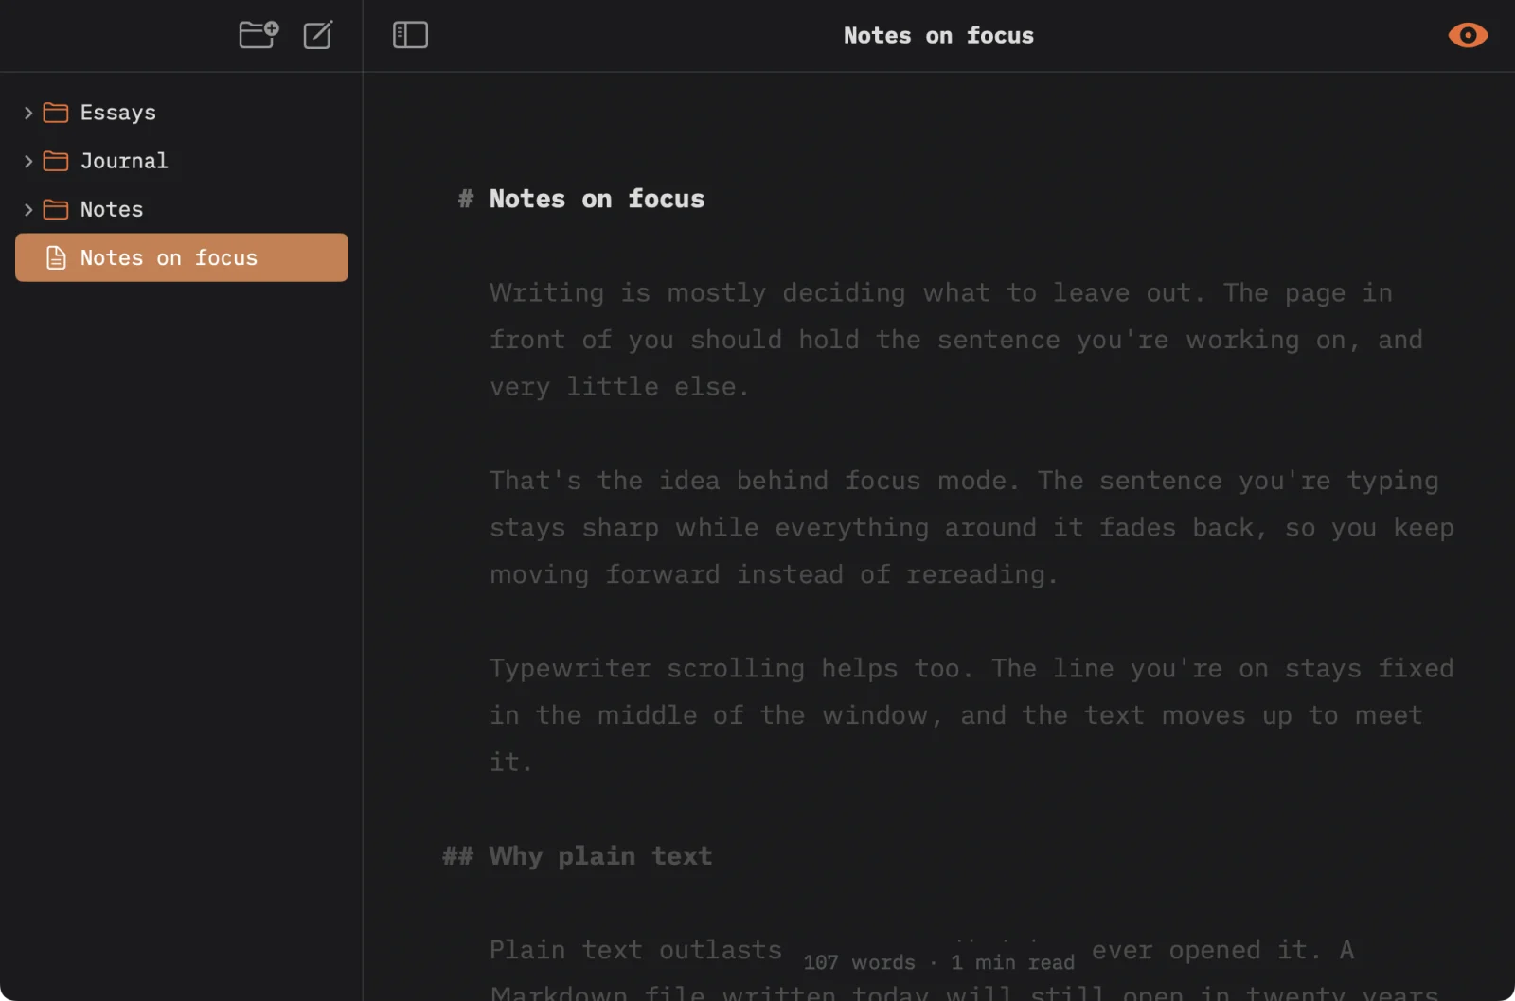The height and width of the screenshot is (1001, 1515).
Task: Click the document icon in the selected file row
Action: (56, 257)
